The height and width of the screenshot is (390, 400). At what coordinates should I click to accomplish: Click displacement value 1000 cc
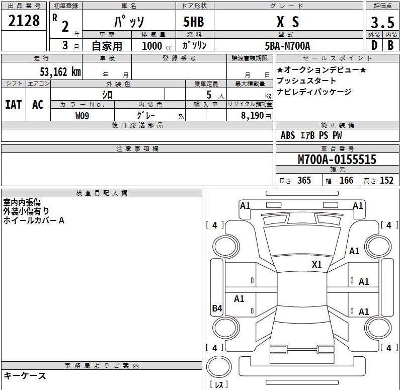click(x=157, y=46)
